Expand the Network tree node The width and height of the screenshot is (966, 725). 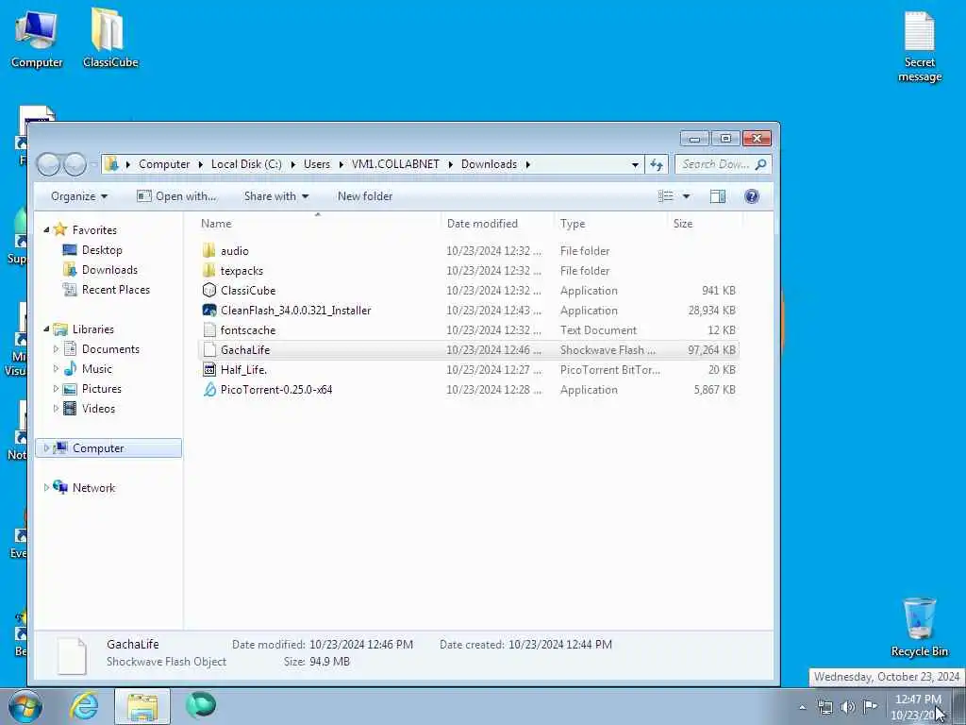tap(46, 488)
